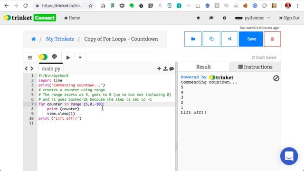Expand the pythonmc user dropdown

[x=252, y=18]
